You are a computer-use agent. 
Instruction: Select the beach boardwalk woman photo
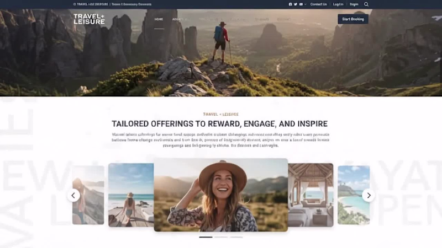coord(131,195)
